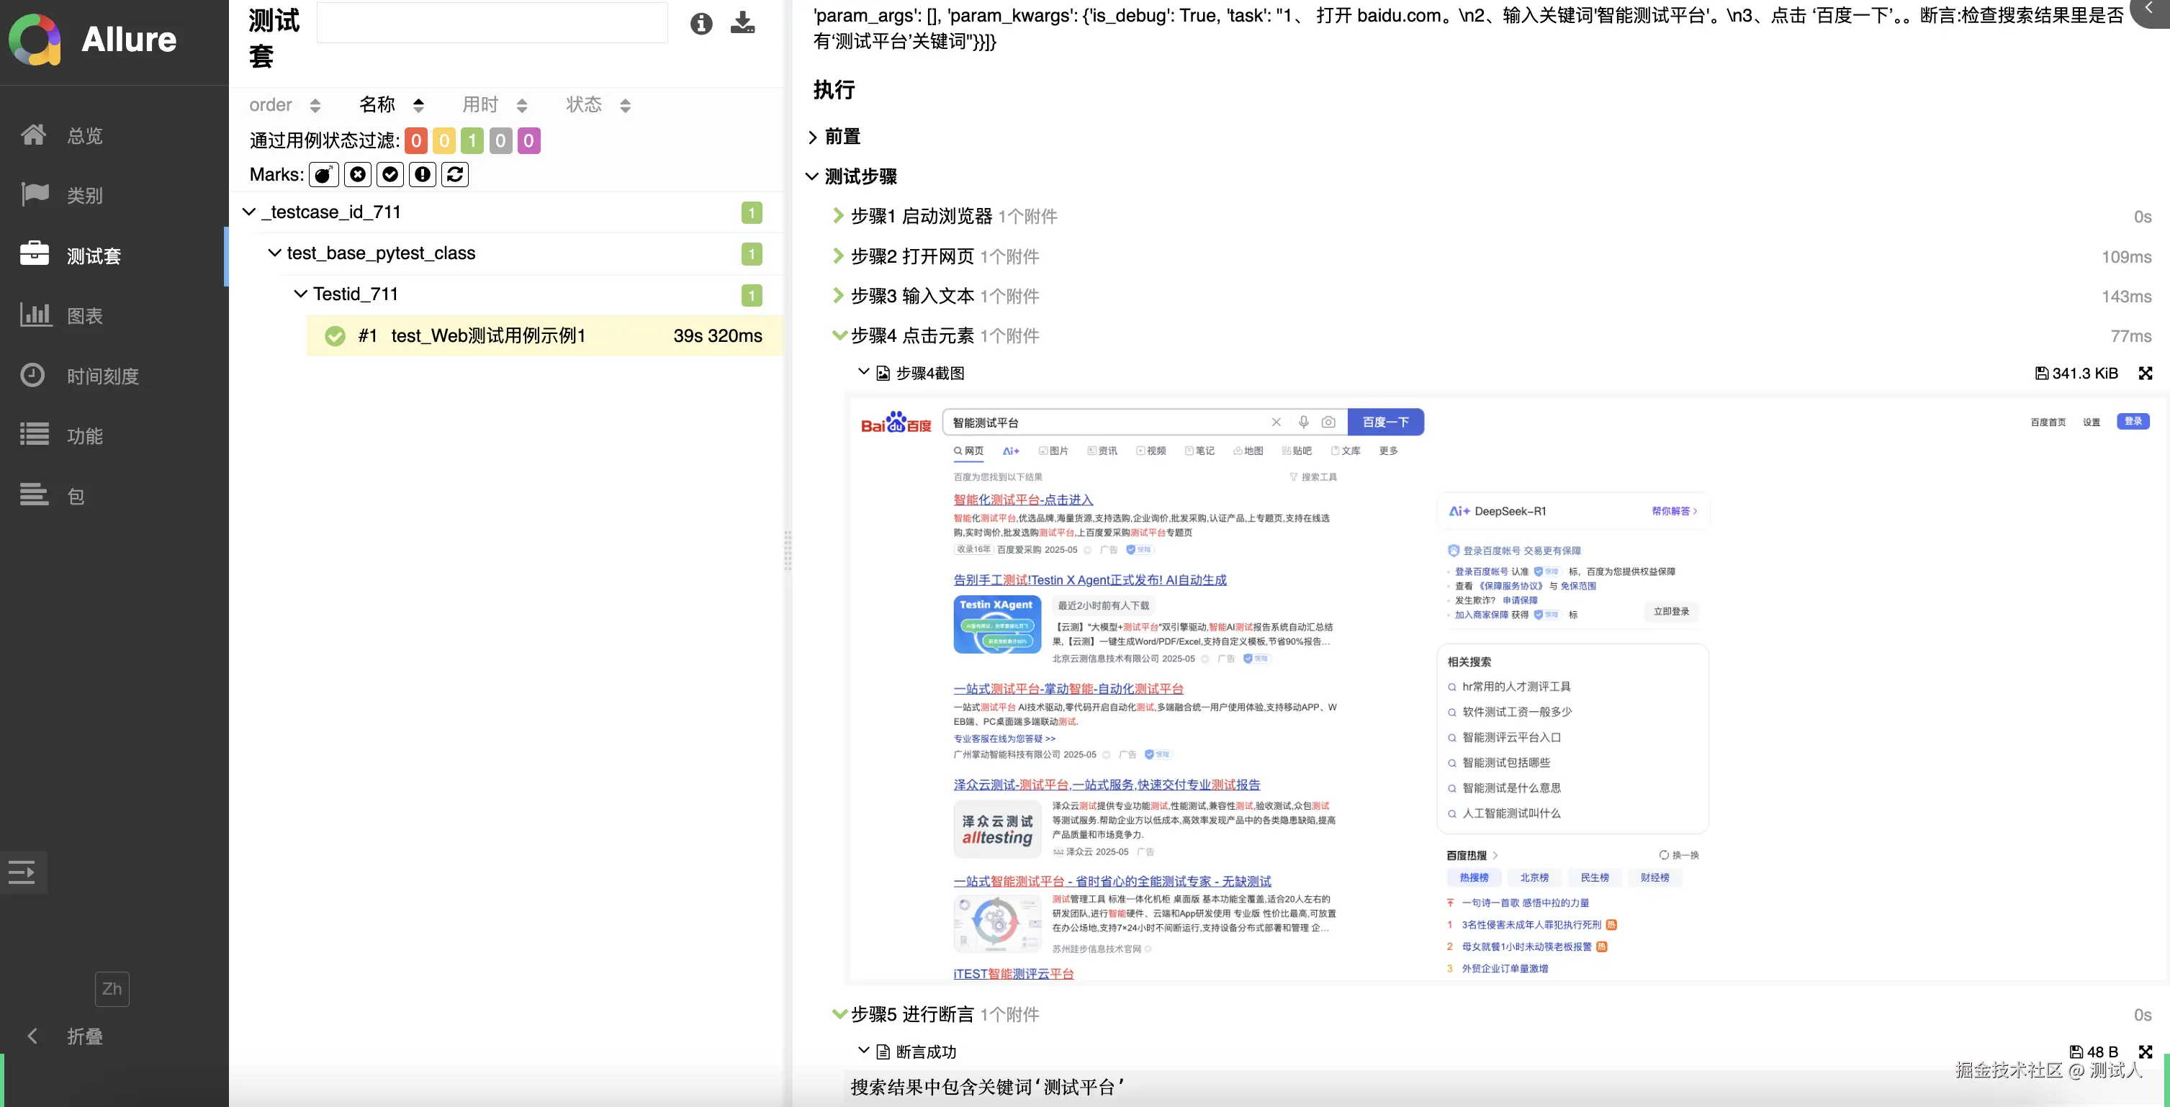Expand 步骤1 启动浏览器 step
The width and height of the screenshot is (2170, 1107).
(921, 217)
